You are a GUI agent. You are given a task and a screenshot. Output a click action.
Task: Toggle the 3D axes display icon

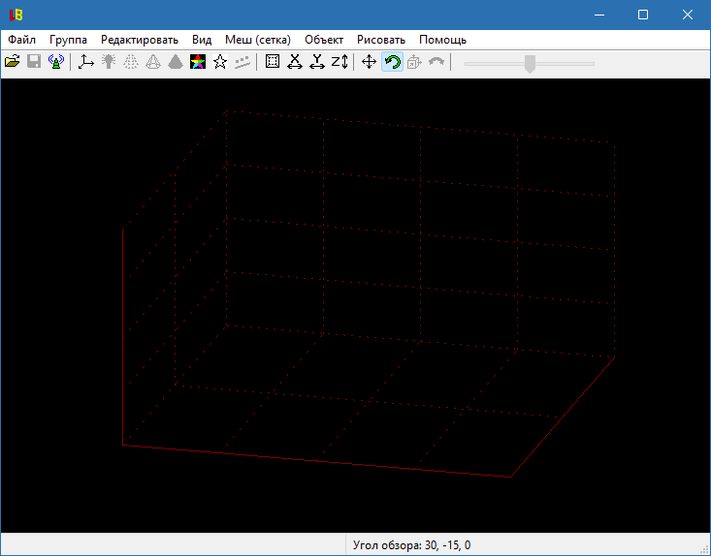(x=86, y=62)
